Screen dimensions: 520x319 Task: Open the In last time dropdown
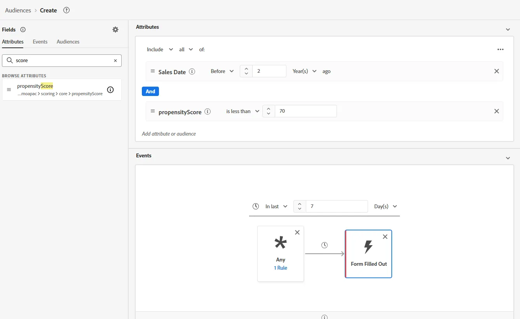click(276, 206)
